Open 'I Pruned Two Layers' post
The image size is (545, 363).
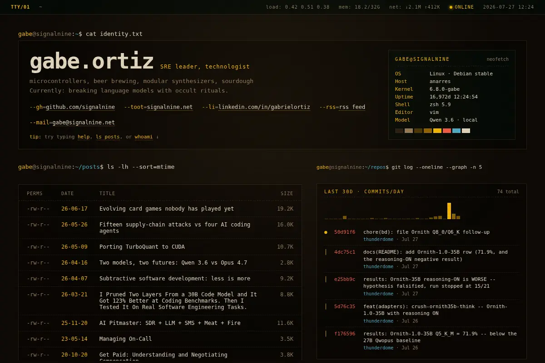(x=178, y=301)
